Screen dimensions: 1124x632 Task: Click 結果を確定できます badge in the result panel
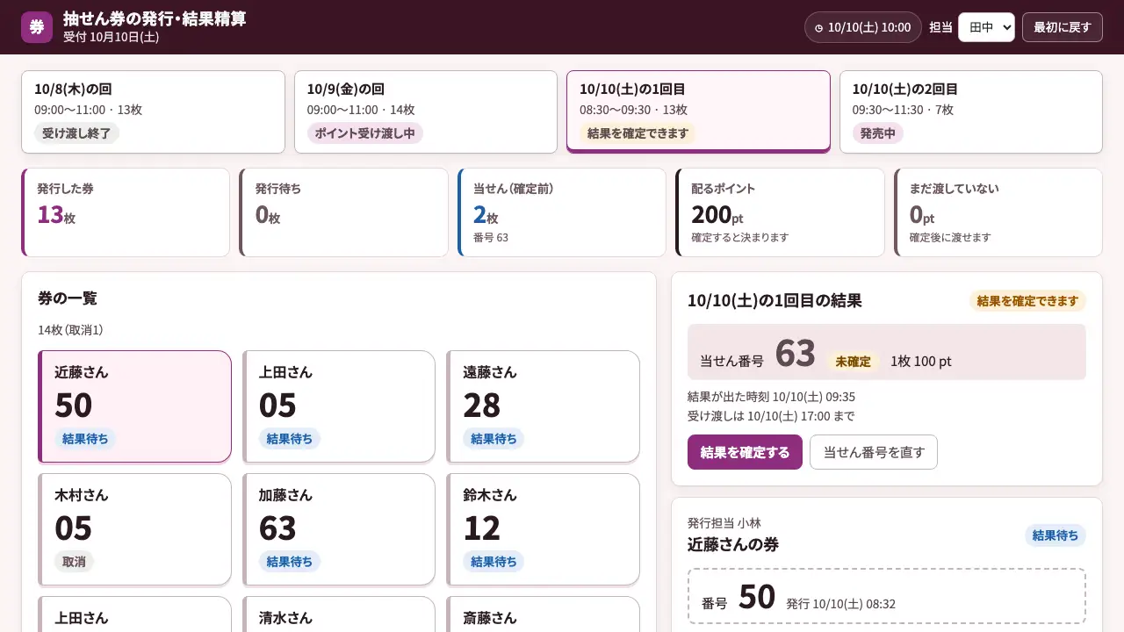(x=1027, y=301)
